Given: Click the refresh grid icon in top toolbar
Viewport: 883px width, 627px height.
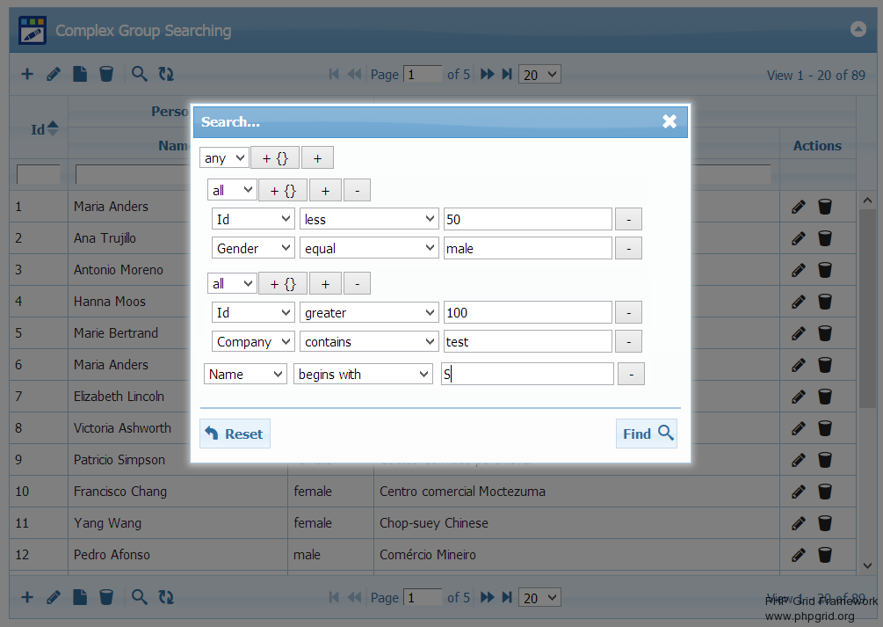Looking at the screenshot, I should (x=166, y=74).
